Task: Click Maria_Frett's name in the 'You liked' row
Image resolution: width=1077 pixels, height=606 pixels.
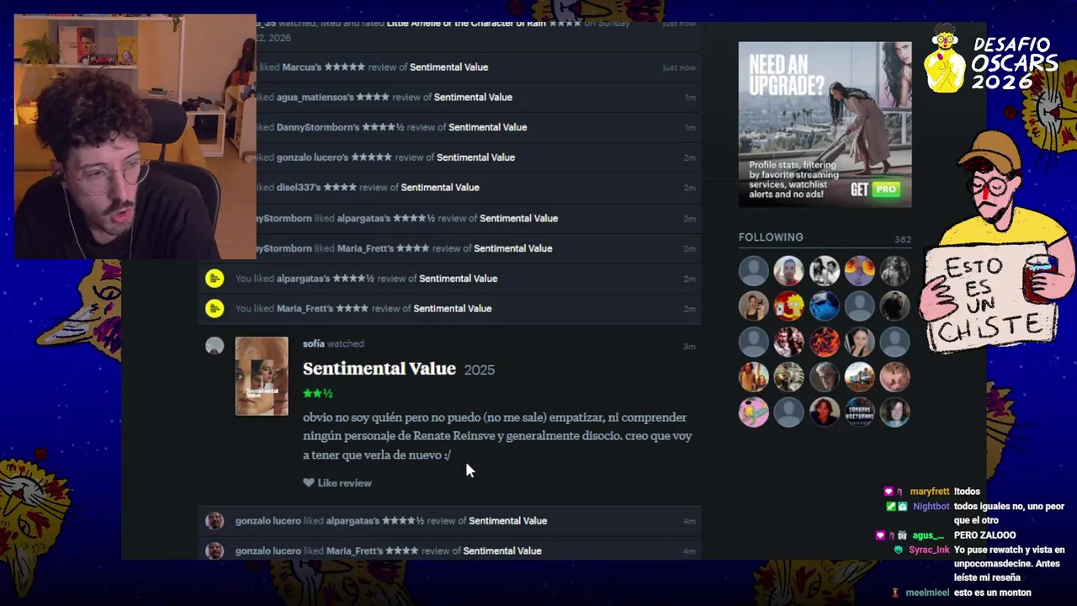Action: point(305,308)
